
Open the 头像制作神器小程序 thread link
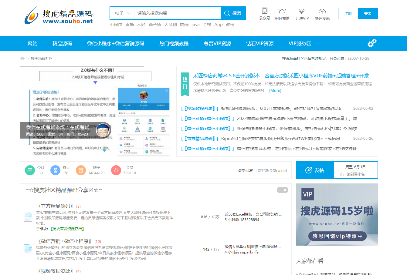click(297, 129)
